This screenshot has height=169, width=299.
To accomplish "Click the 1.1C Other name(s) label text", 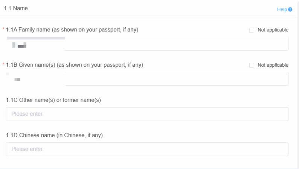I will coord(53,100).
